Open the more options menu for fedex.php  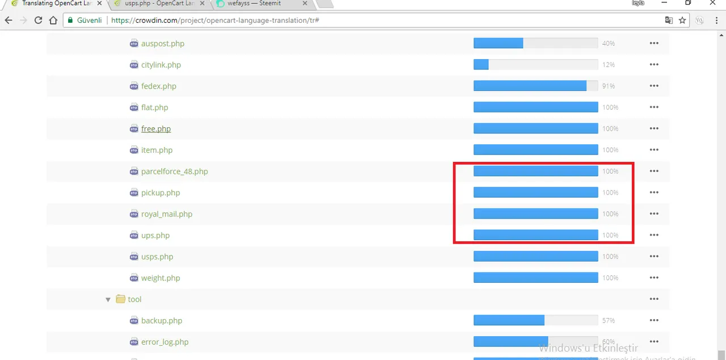[654, 86]
